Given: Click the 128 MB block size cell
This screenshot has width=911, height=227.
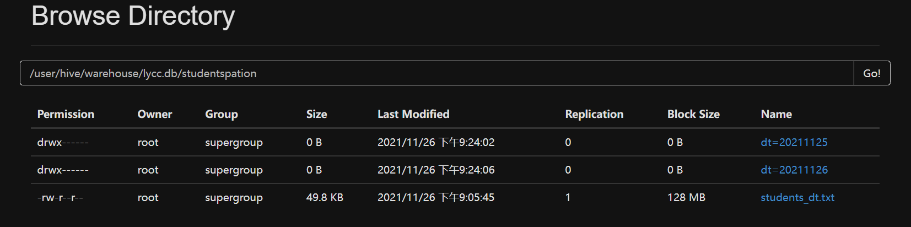Looking at the screenshot, I should (686, 197).
